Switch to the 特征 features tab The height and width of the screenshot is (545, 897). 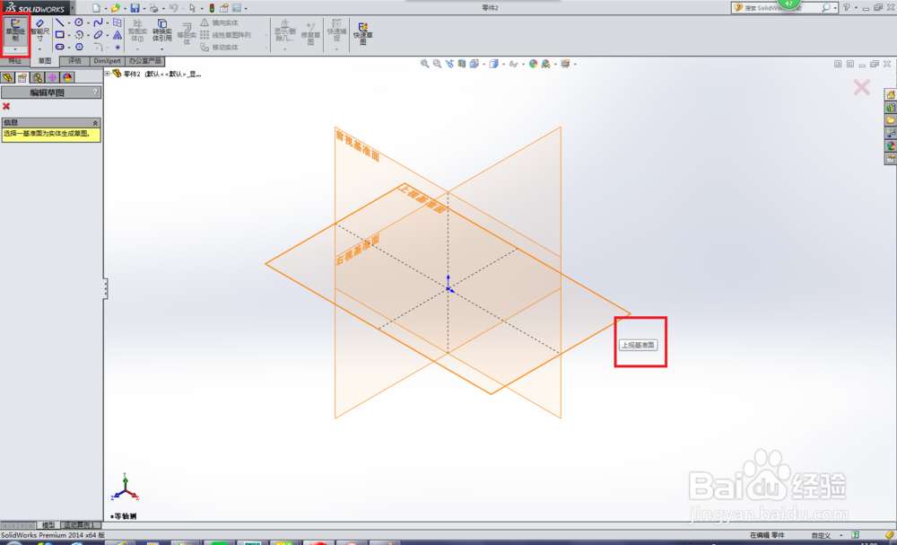coord(15,61)
